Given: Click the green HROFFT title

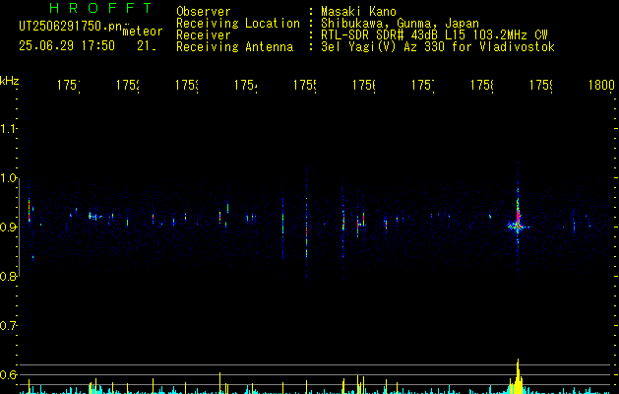Looking at the screenshot, I should (x=100, y=8).
